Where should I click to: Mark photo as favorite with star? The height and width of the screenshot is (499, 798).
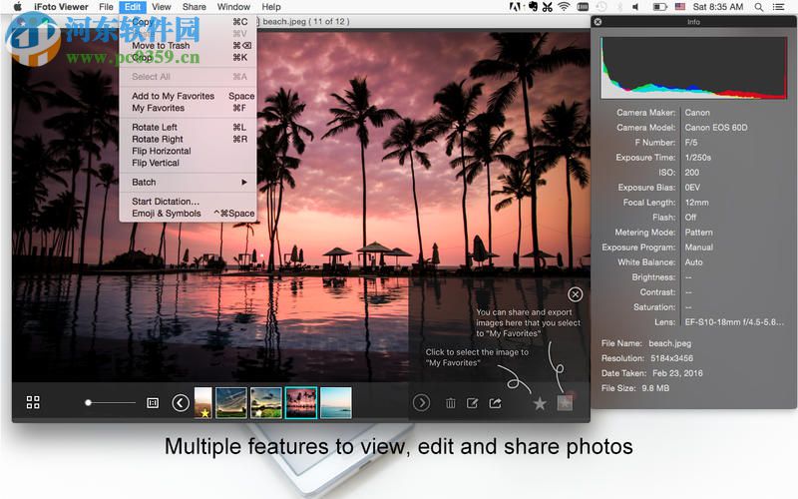coord(540,404)
